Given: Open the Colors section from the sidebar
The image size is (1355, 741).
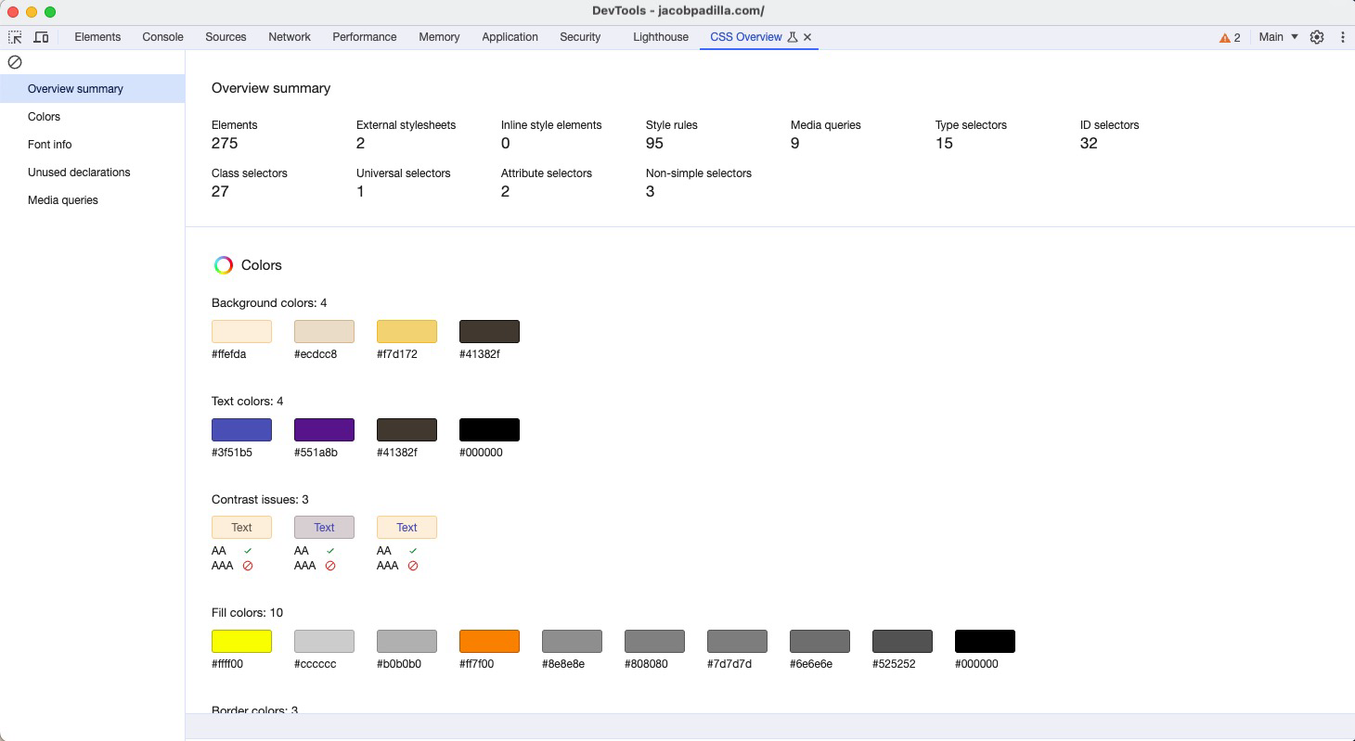Looking at the screenshot, I should [44, 117].
